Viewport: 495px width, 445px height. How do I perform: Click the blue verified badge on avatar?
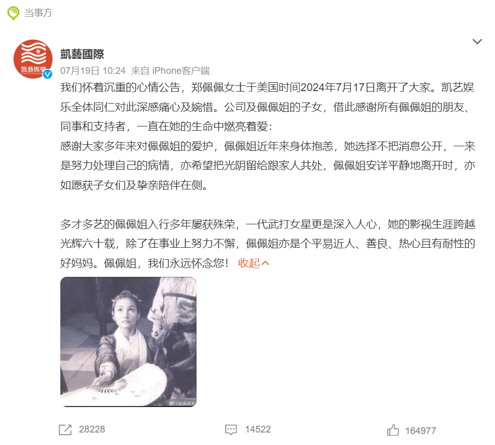coord(48,74)
